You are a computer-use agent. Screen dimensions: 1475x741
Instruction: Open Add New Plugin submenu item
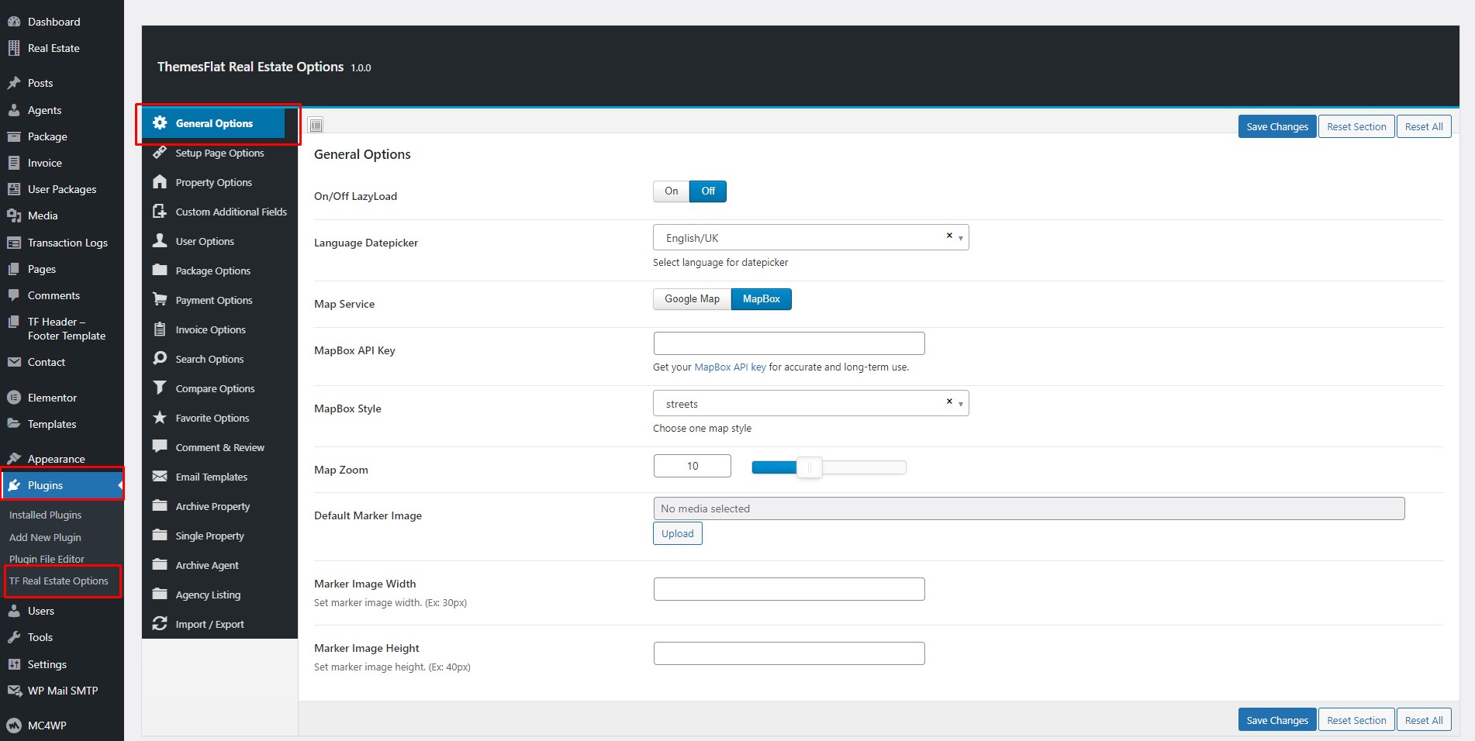pos(45,537)
